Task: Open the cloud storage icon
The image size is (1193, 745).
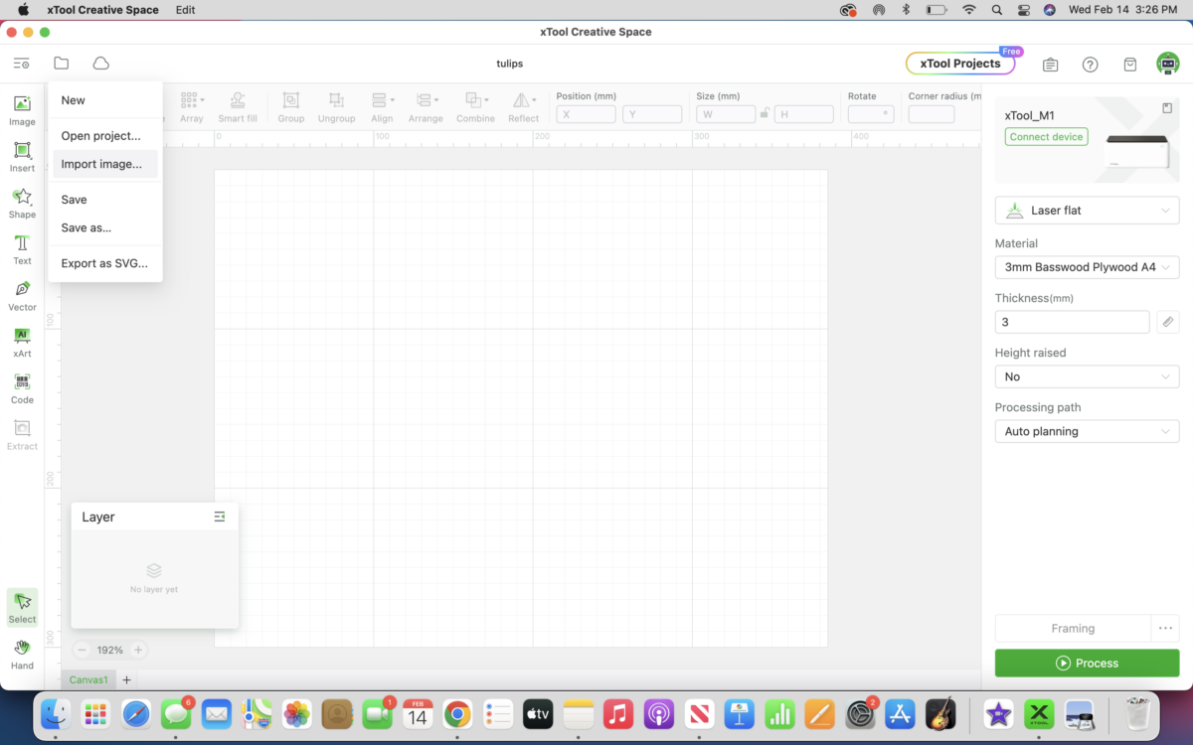Action: coord(100,64)
